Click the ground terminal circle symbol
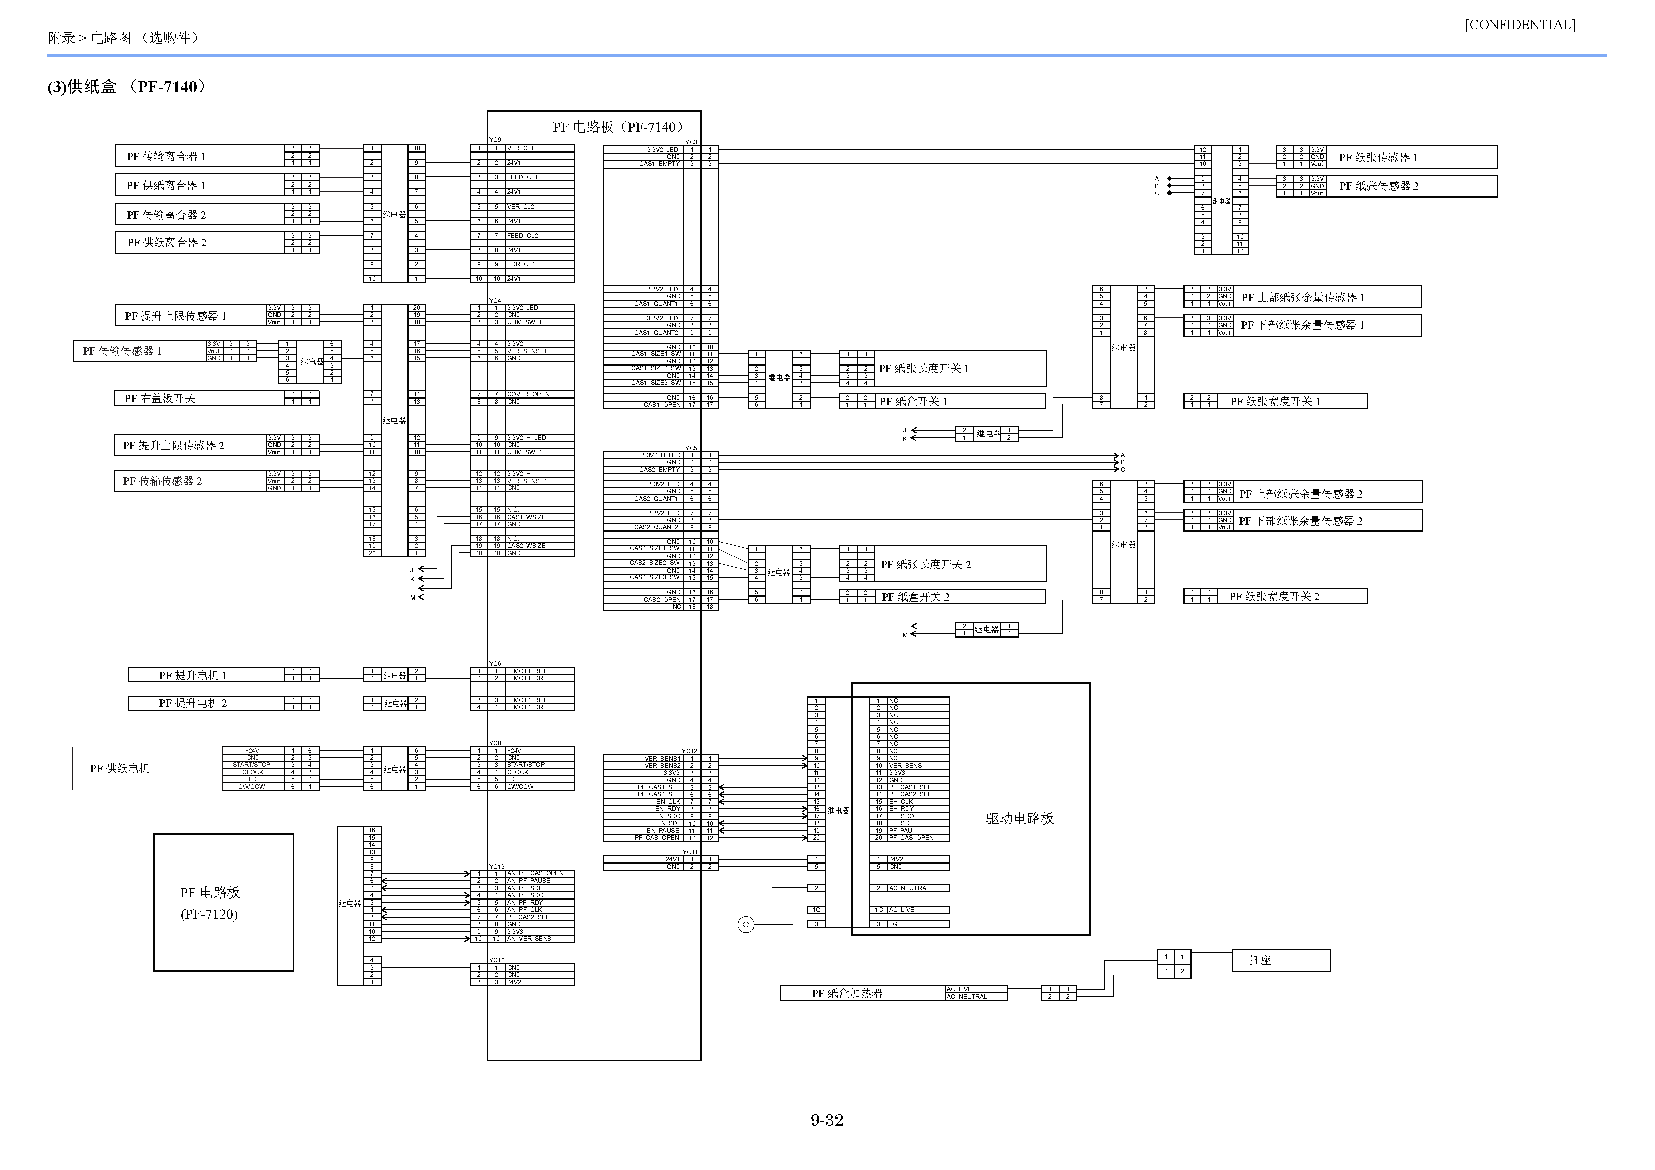Screen dimensions: 1655x1170 pyautogui.click(x=746, y=924)
